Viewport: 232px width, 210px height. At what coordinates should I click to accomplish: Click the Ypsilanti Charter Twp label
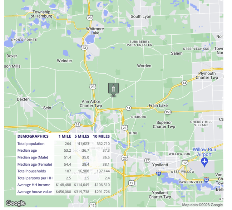[x=160, y=195]
